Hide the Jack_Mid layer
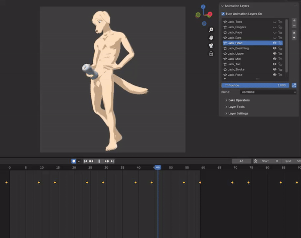The width and height of the screenshot is (301, 238). [x=274, y=59]
